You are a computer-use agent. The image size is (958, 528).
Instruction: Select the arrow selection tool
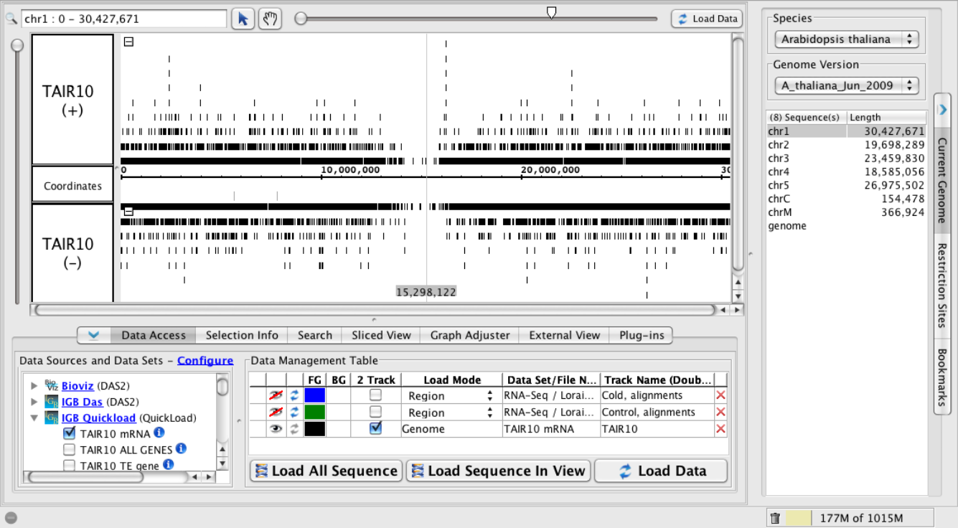[243, 19]
